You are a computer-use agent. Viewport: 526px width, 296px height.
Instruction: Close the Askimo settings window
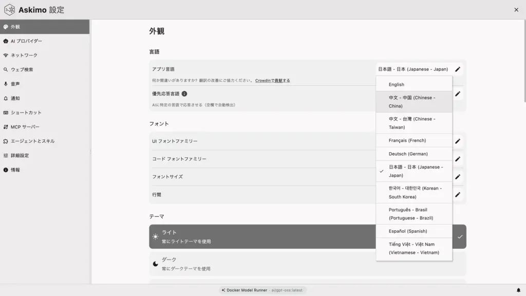516,10
